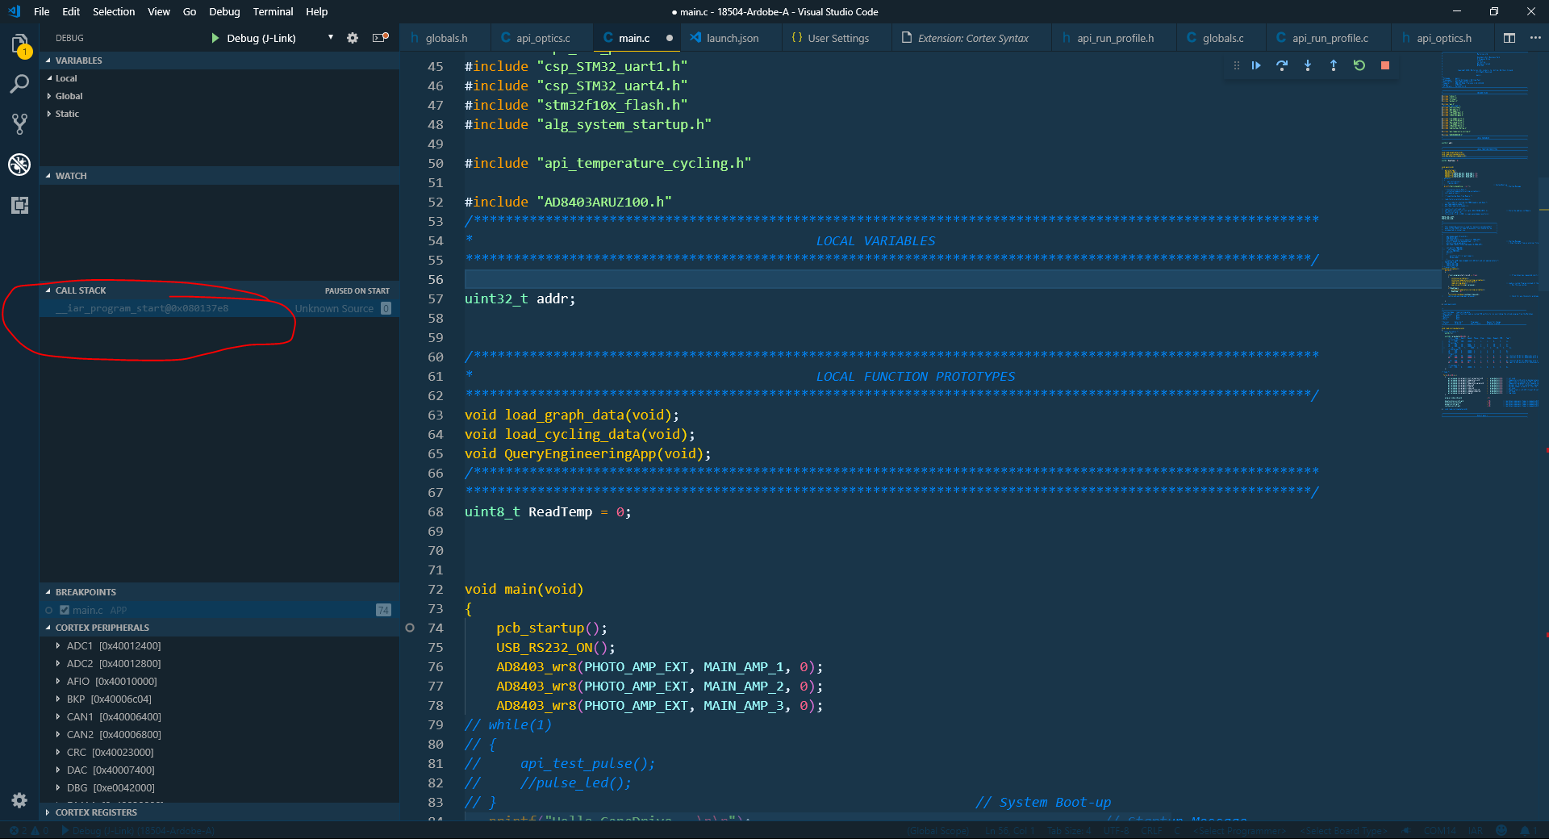Toggle breakpoint on line 74 gutter
This screenshot has height=839, width=1549.
click(x=410, y=628)
